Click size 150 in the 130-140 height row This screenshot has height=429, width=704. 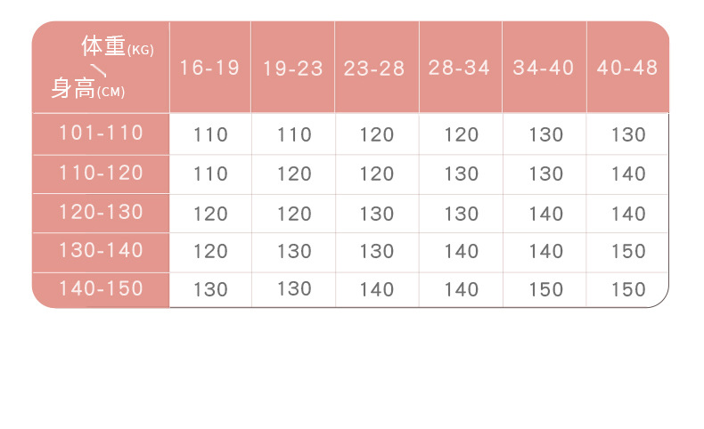coord(628,252)
